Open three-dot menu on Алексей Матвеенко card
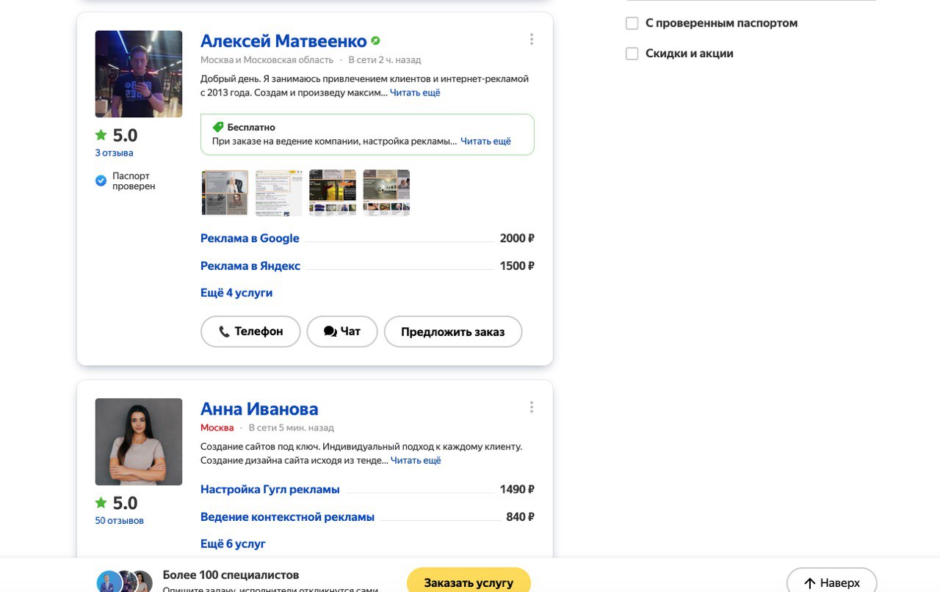The image size is (940, 592). [532, 40]
